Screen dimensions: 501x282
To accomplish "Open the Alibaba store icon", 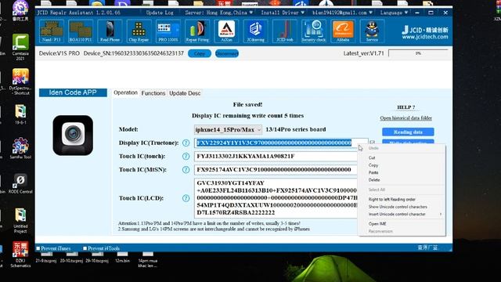I will pos(343,31).
